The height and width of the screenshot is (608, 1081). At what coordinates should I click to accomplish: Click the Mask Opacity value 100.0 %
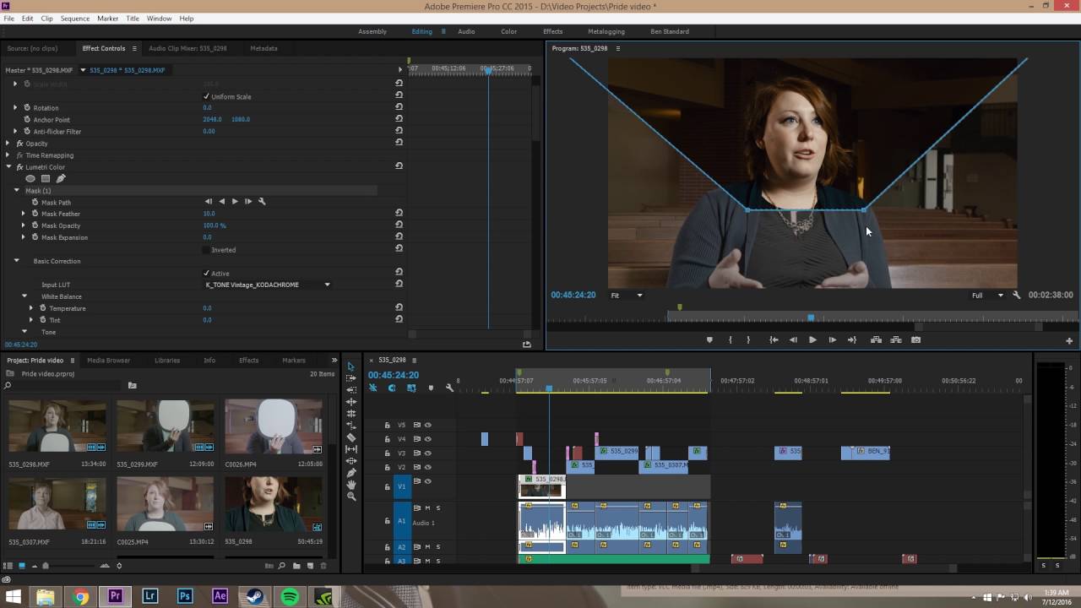click(214, 225)
